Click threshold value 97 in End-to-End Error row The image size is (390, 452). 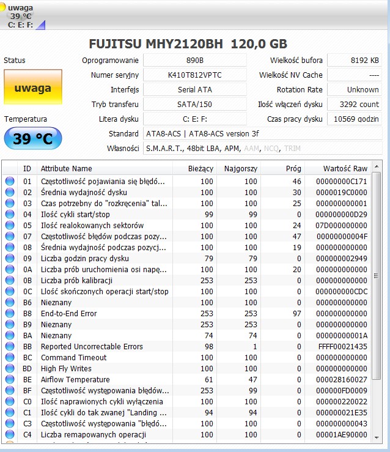pos(297,313)
